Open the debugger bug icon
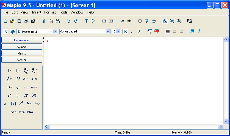The image size is (230, 136). pos(147,21)
